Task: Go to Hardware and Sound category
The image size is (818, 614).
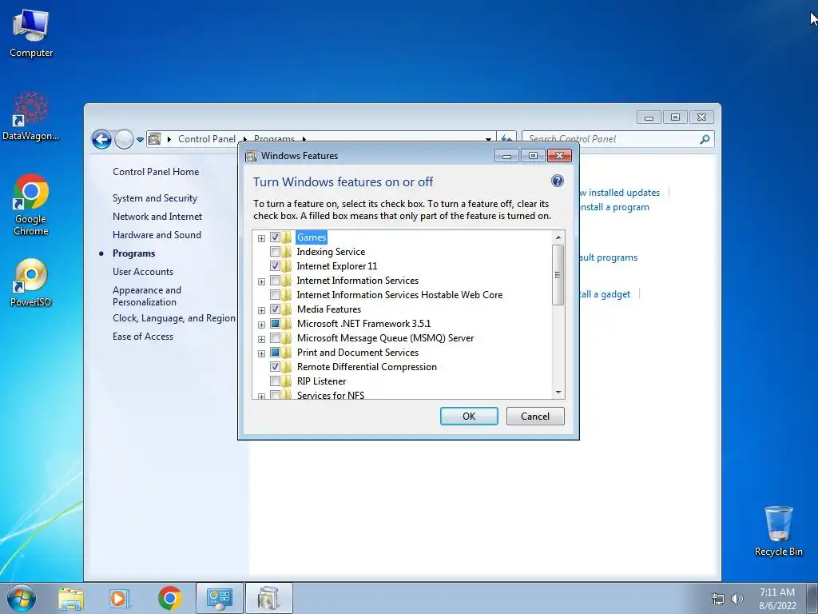Action: (x=157, y=235)
